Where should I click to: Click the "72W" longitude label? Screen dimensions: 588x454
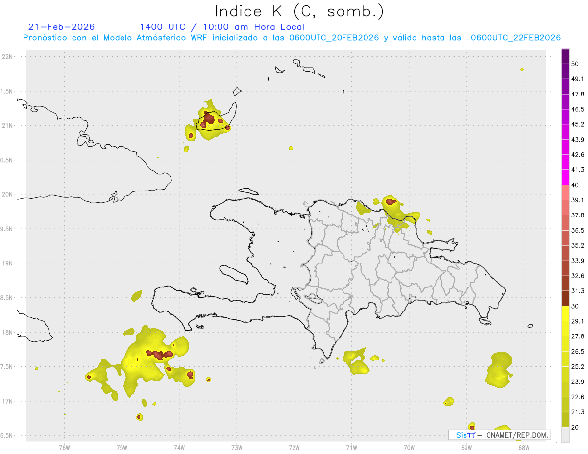(294, 447)
